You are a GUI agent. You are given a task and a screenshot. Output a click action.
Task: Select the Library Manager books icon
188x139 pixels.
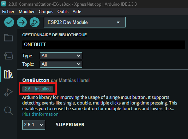pos(8,74)
